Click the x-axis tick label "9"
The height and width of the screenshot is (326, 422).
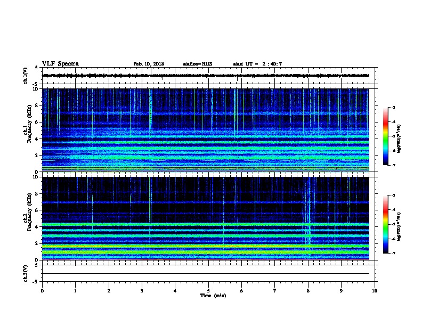pyautogui.click(x=341, y=291)
